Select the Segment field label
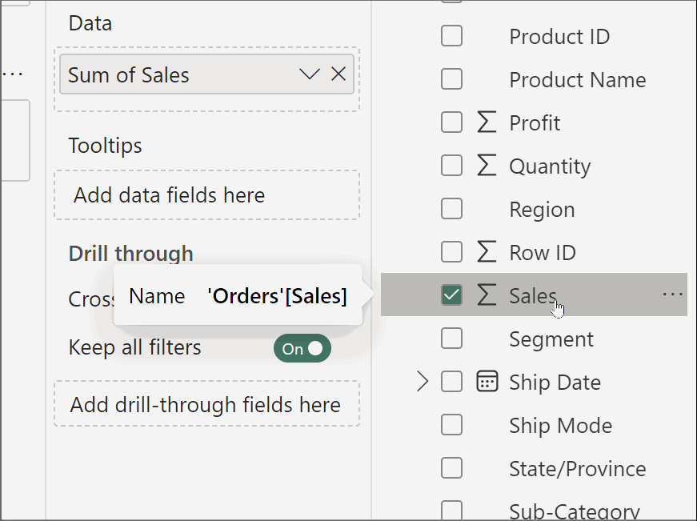 coord(551,339)
